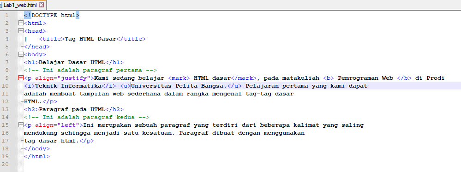Viewport: 461px width, 172px height.
Task: Click the words "tag-tag dasar" on line 11
Action: [269, 94]
